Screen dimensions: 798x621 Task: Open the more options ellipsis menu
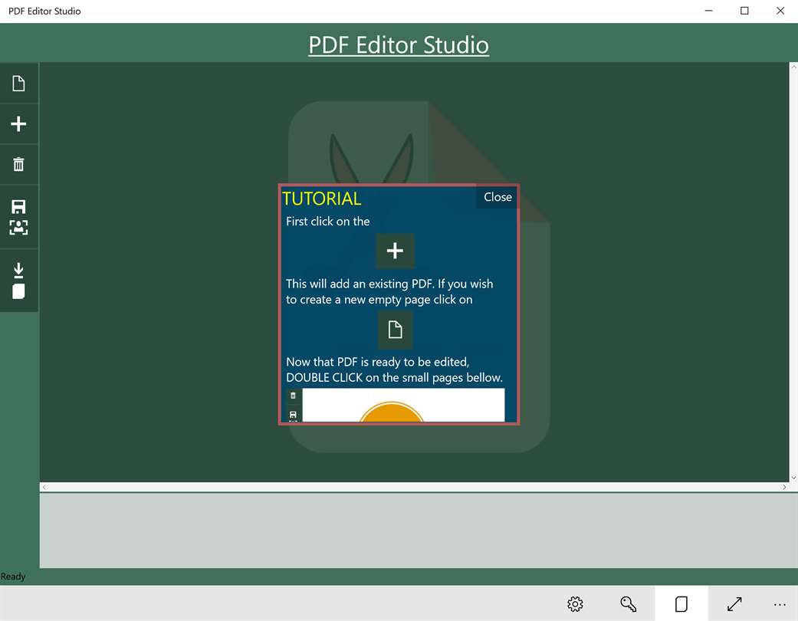[x=779, y=605]
